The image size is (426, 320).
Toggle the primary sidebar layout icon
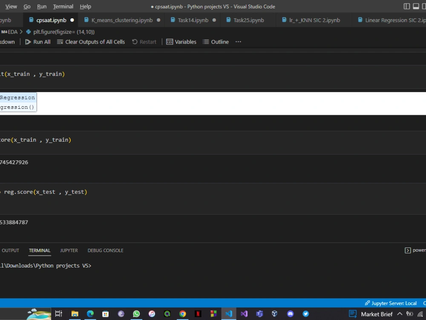point(407,6)
